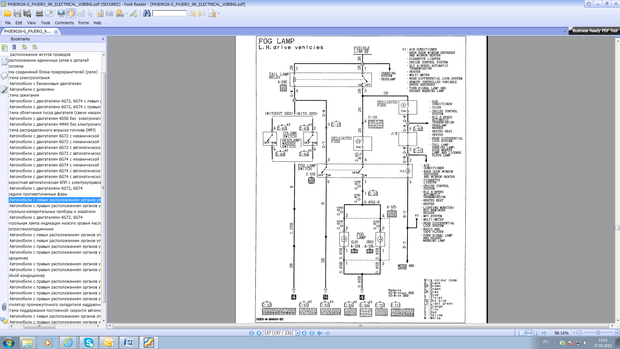Open the Tools menu
The width and height of the screenshot is (620, 349).
coord(45,23)
